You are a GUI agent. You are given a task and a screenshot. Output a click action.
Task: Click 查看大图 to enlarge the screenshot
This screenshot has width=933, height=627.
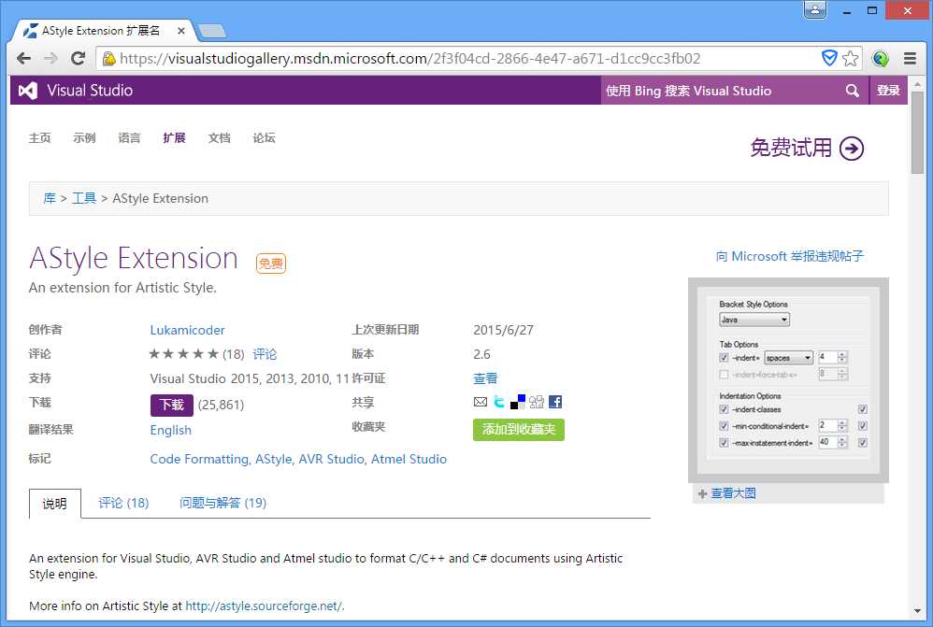coord(734,493)
